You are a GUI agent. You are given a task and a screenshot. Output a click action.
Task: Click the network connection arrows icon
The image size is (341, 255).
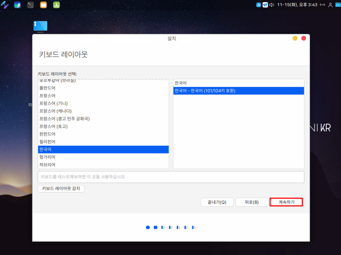coord(322,5)
